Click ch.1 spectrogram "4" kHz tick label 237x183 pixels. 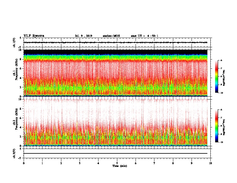tap(21, 78)
